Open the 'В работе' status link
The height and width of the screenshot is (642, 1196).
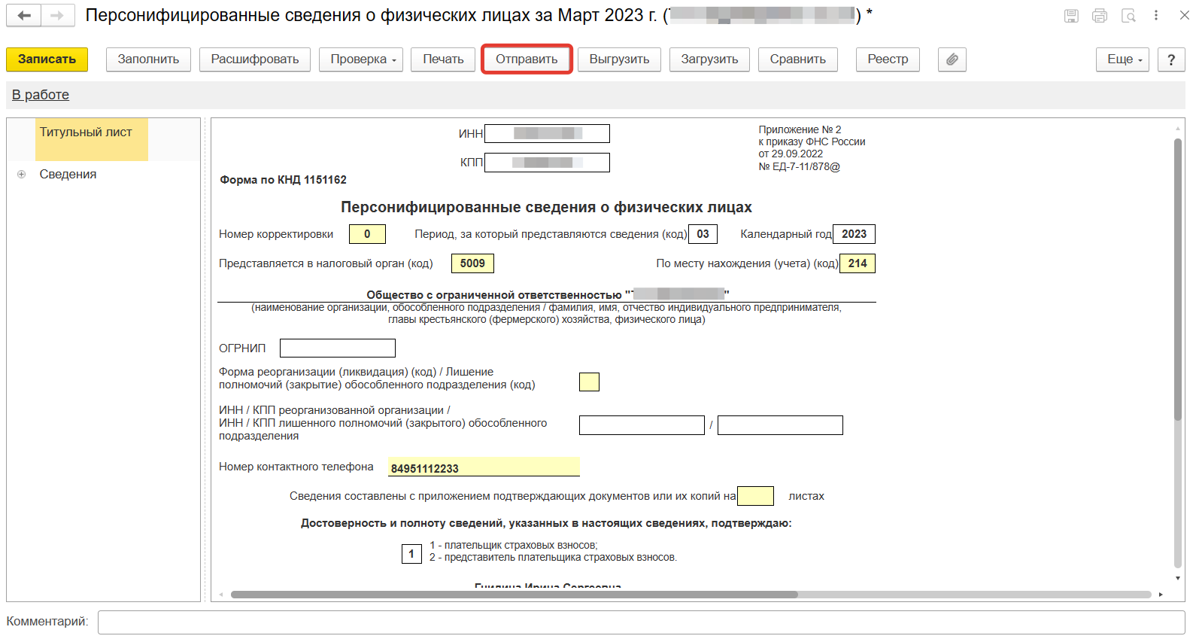pyautogui.click(x=41, y=95)
